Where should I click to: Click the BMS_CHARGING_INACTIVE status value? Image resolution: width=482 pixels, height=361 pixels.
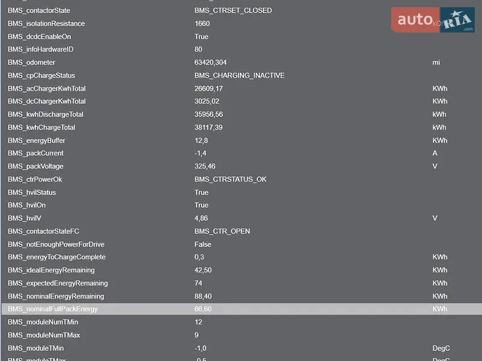(239, 76)
